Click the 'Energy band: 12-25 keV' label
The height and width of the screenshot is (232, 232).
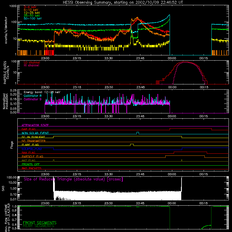tap(42, 92)
